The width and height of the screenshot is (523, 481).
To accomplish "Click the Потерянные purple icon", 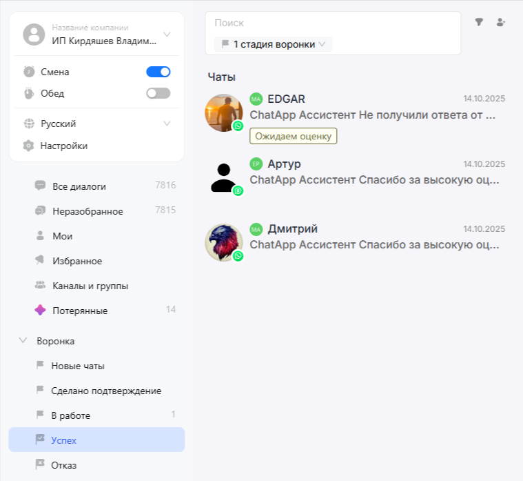I will (x=40, y=311).
